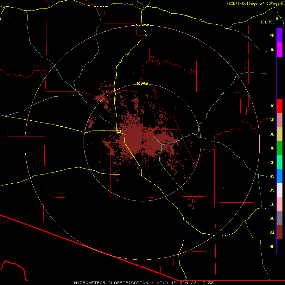Screen dimensions: 285x285
Task: Select the GR graupel color swatch
Action: (280, 120)
